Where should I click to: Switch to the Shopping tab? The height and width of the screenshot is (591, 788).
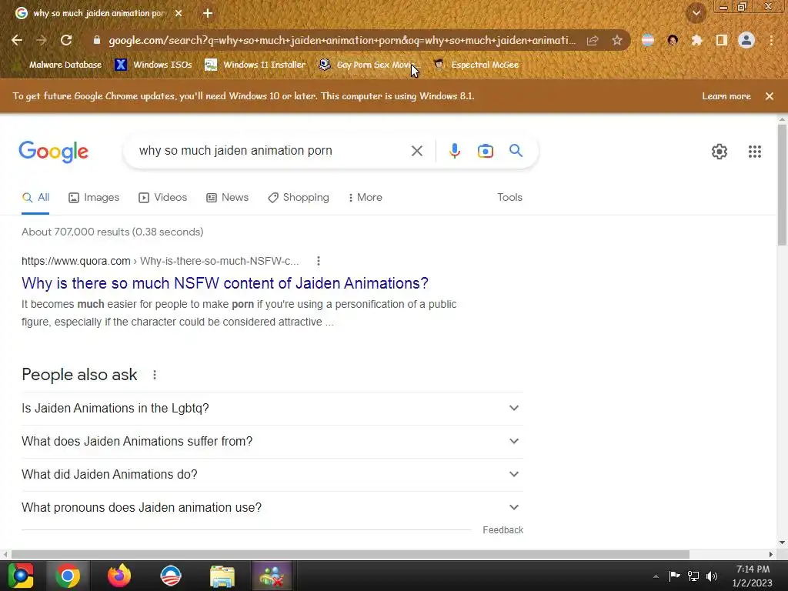(299, 198)
